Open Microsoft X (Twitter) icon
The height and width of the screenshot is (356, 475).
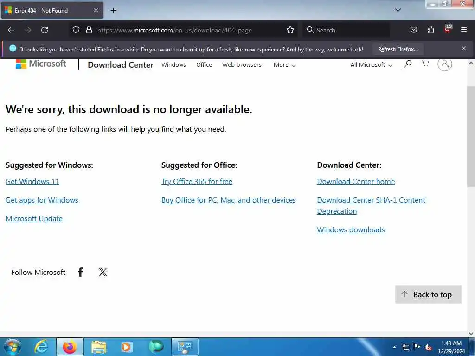click(x=103, y=272)
